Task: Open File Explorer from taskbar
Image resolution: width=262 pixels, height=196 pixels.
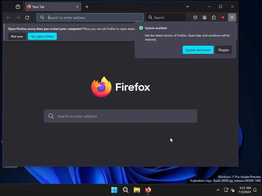Action: [x=137, y=190]
